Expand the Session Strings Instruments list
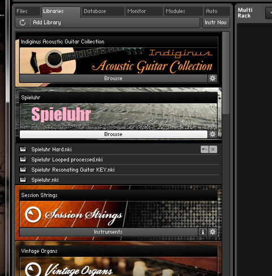Viewport: 272px width, 276px height. click(x=109, y=232)
